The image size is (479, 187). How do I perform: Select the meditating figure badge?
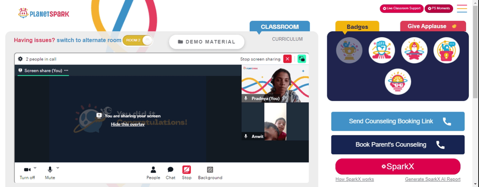point(414,50)
